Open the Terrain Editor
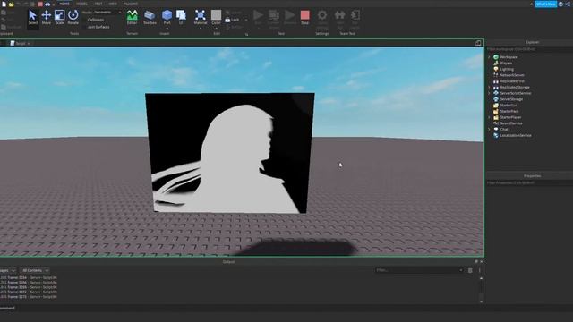Image resolution: width=573 pixels, height=322 pixels. 132,17
